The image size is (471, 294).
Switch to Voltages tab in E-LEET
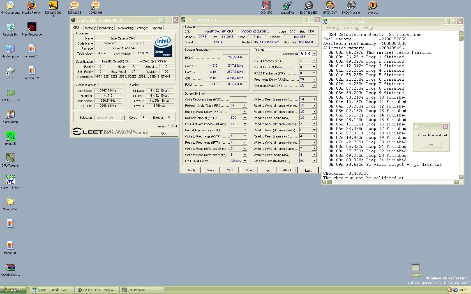click(143, 28)
